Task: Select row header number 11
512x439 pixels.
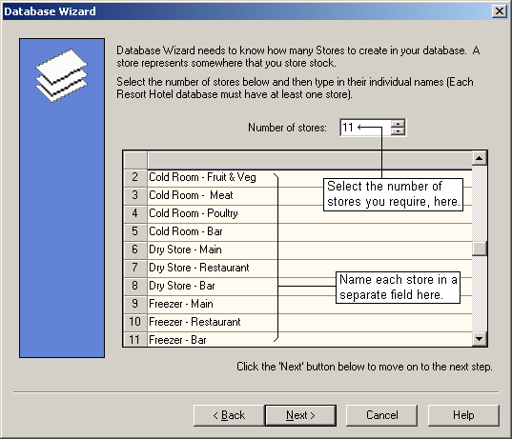Action: point(135,340)
